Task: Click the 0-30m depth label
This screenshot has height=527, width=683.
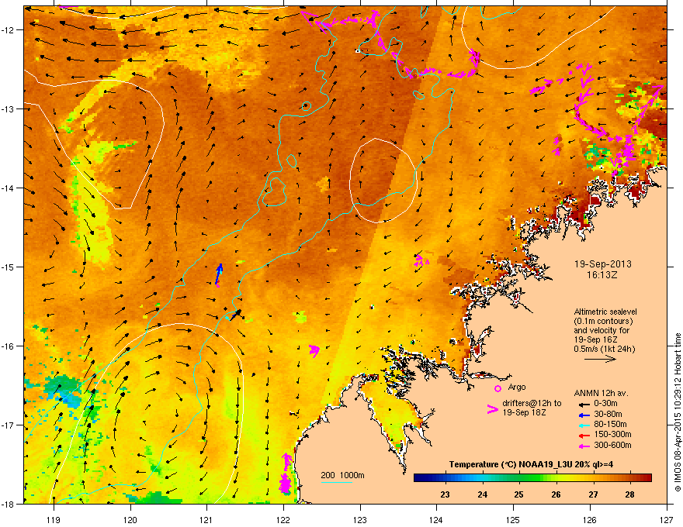Action: [605, 404]
